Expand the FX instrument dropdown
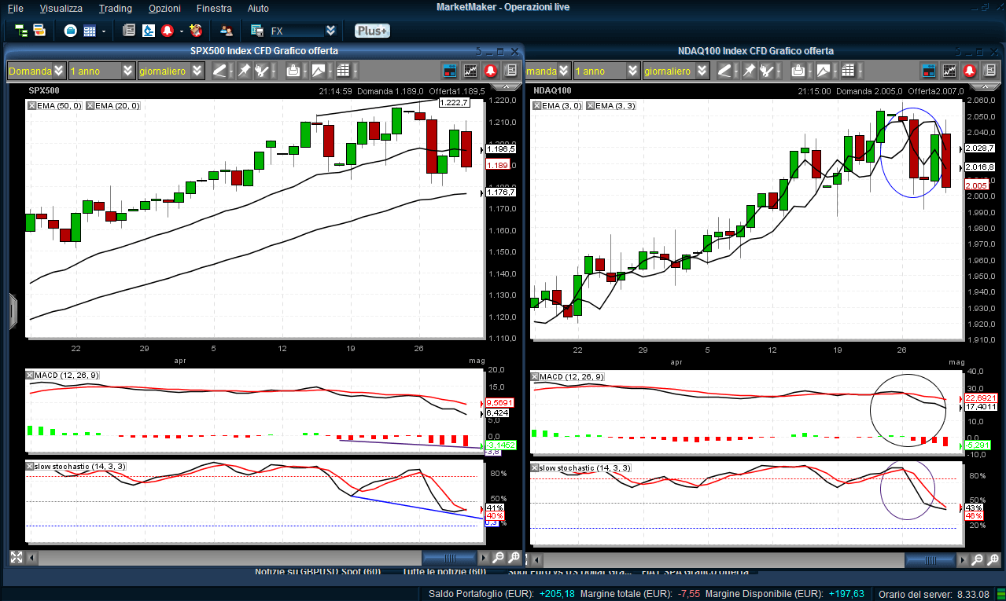The width and height of the screenshot is (1006, 601). point(330,31)
